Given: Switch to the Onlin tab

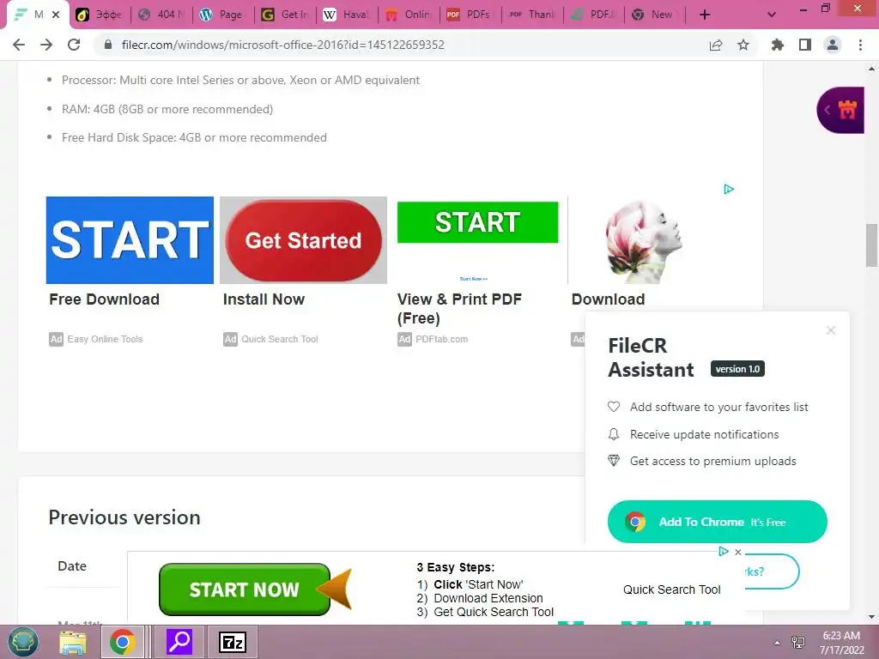Looking at the screenshot, I should click(x=409, y=15).
